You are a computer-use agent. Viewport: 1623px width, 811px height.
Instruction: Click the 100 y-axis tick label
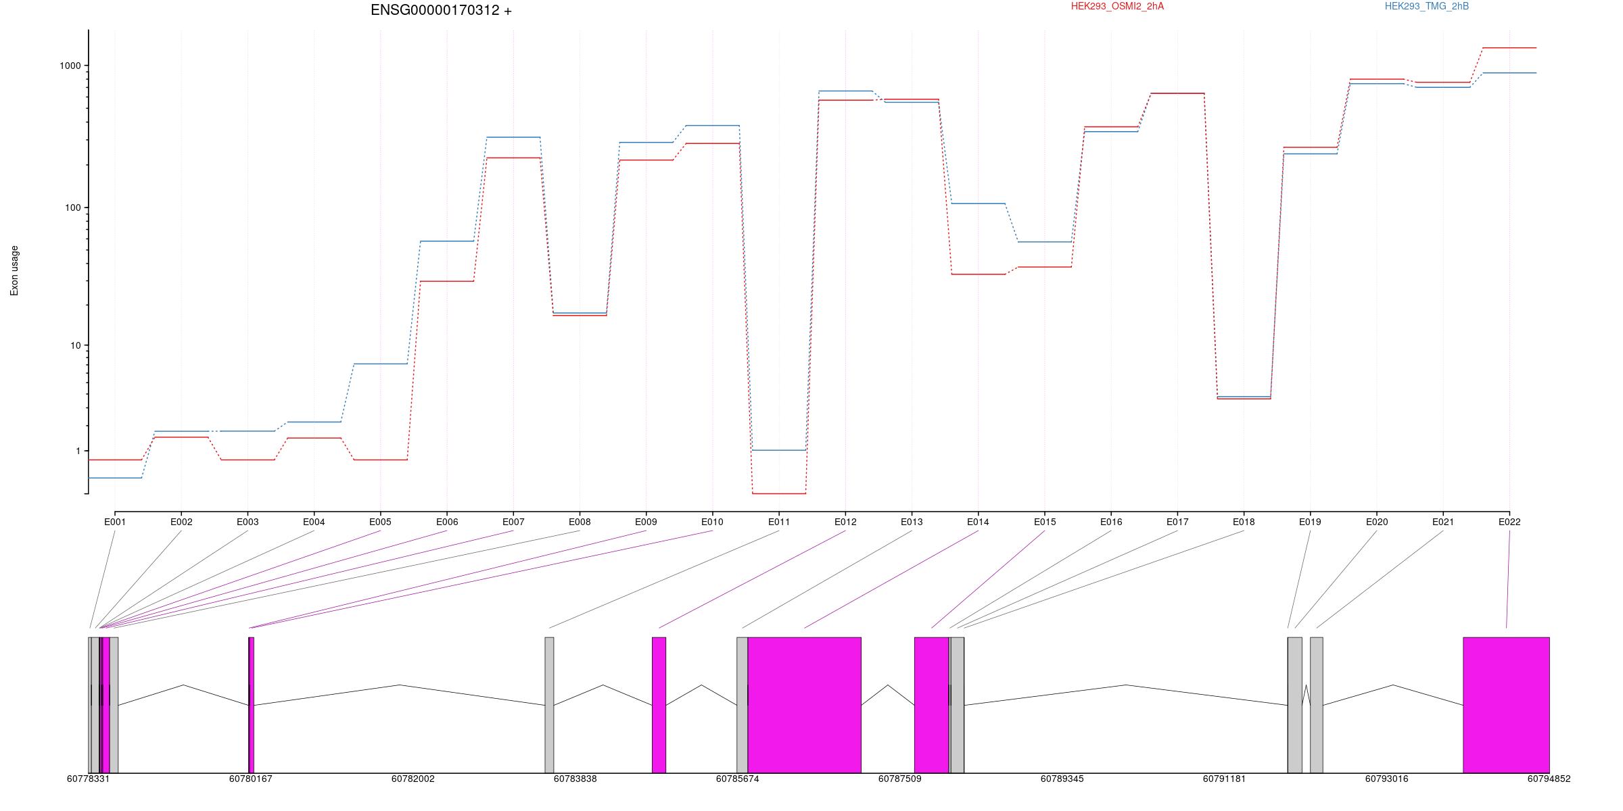coord(72,207)
